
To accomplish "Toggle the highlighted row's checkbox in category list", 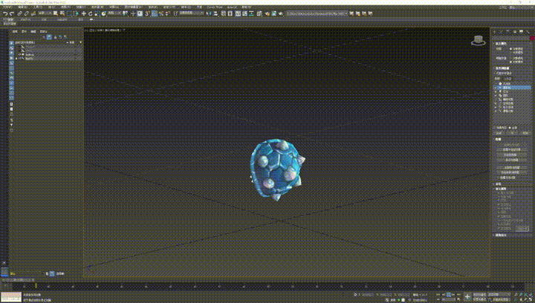I will (x=496, y=88).
